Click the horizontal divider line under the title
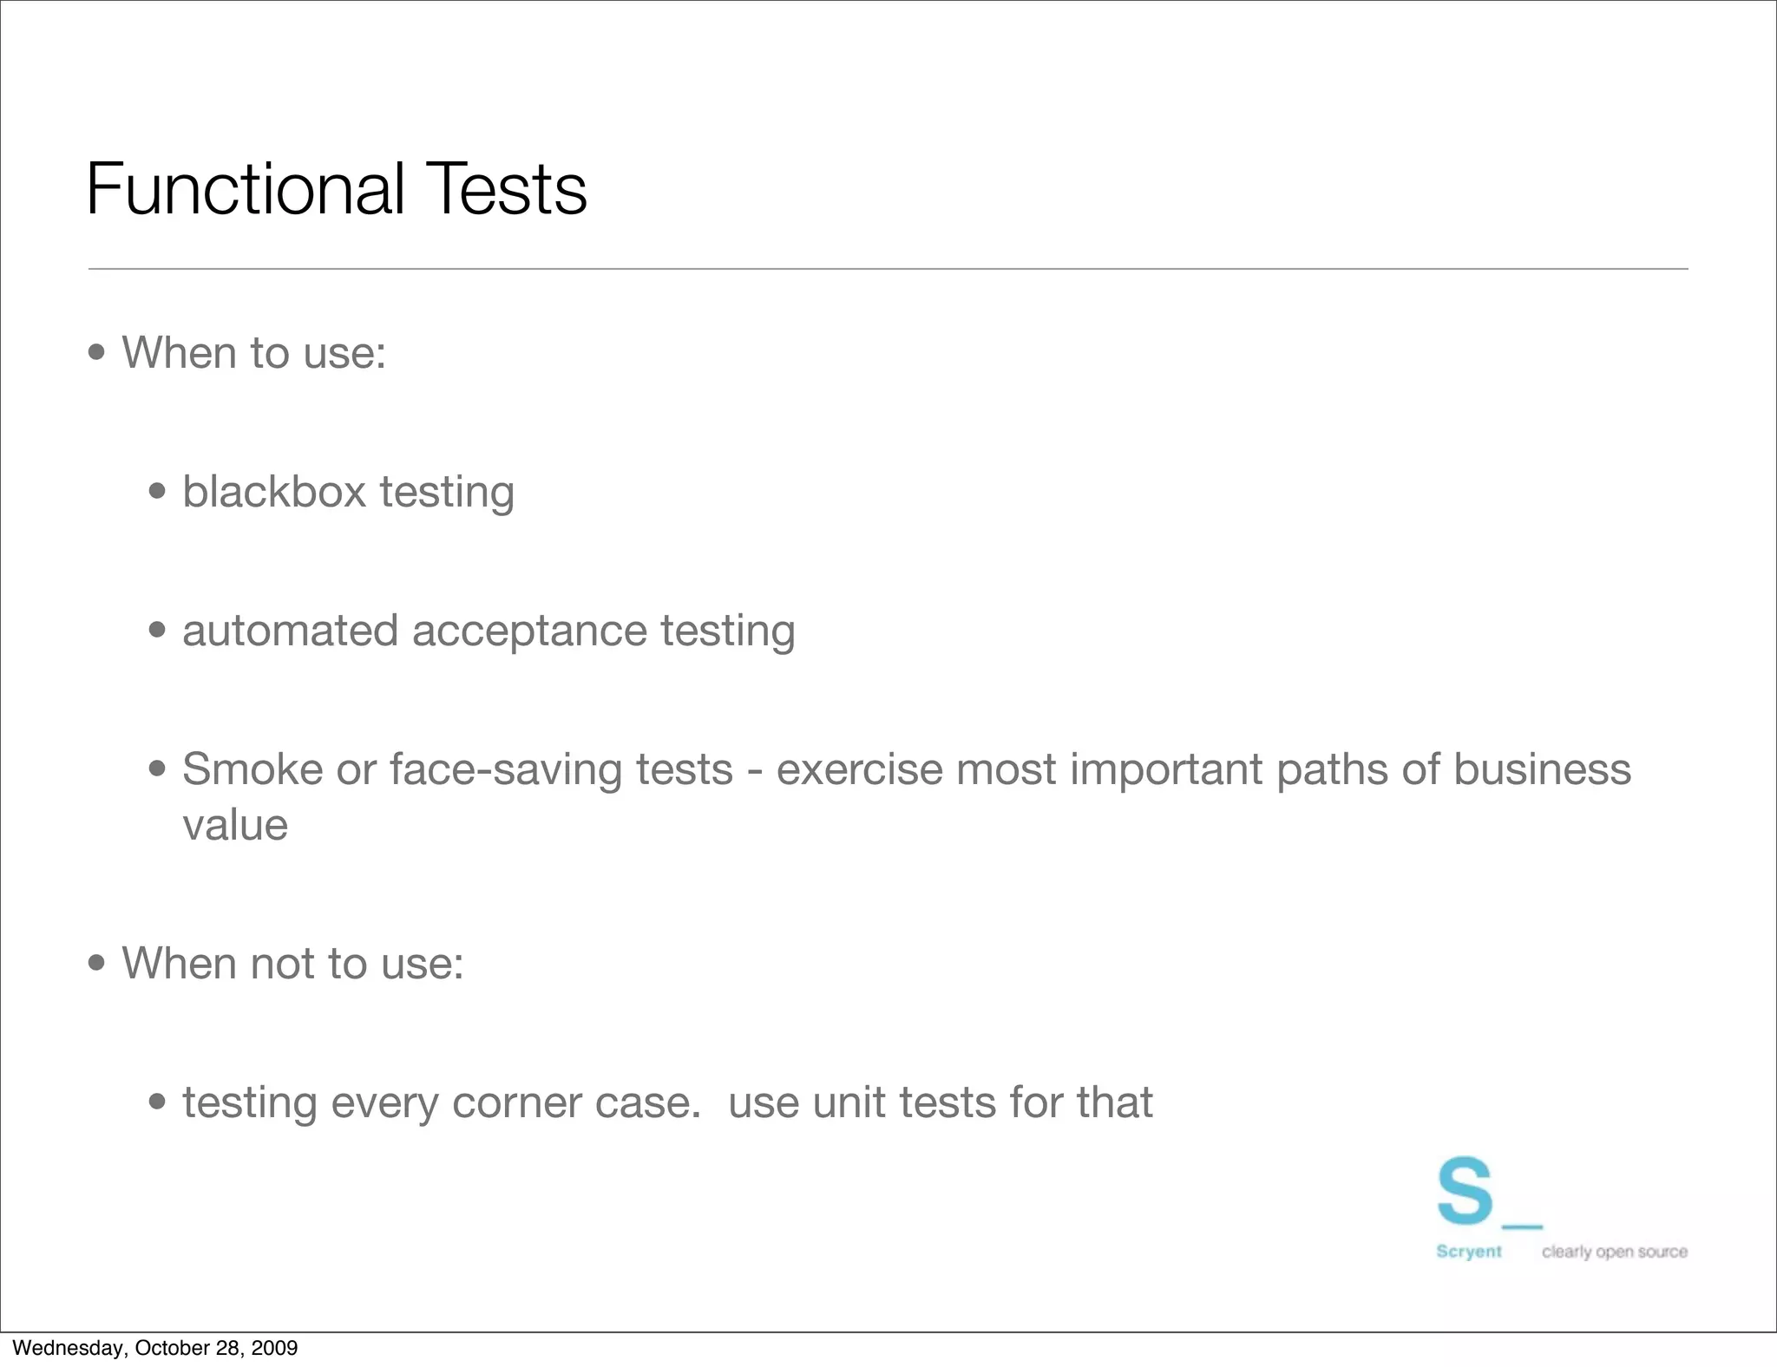 pos(888,269)
